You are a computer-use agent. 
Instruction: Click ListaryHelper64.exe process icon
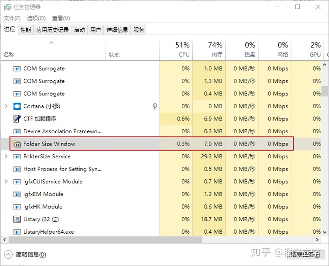click(17, 232)
